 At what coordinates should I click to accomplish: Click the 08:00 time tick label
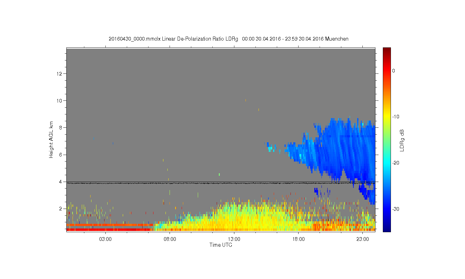click(x=170, y=239)
